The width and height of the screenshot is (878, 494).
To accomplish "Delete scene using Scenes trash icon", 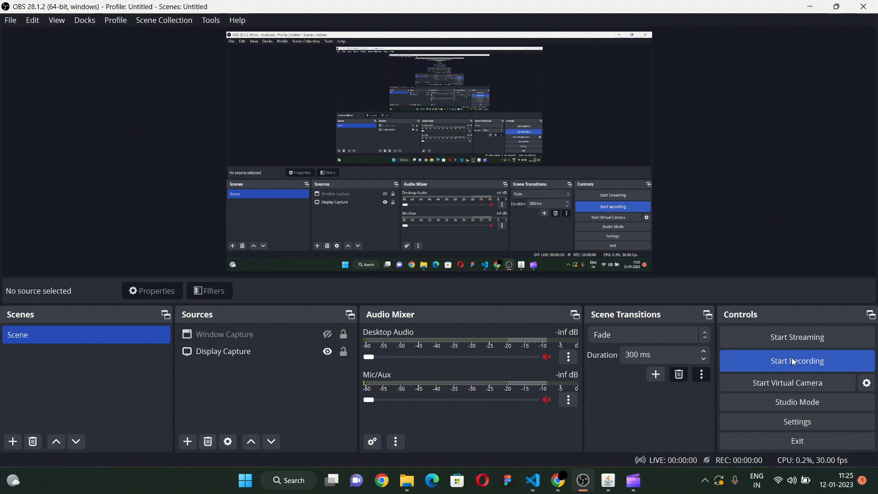I will click(32, 441).
